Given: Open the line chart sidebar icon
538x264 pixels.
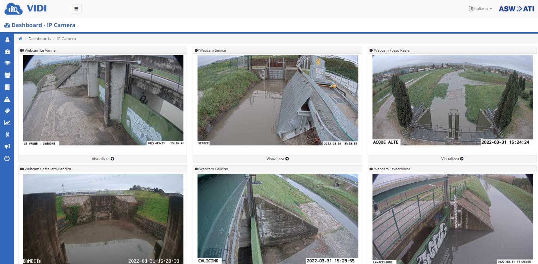Looking at the screenshot, I should [7, 123].
